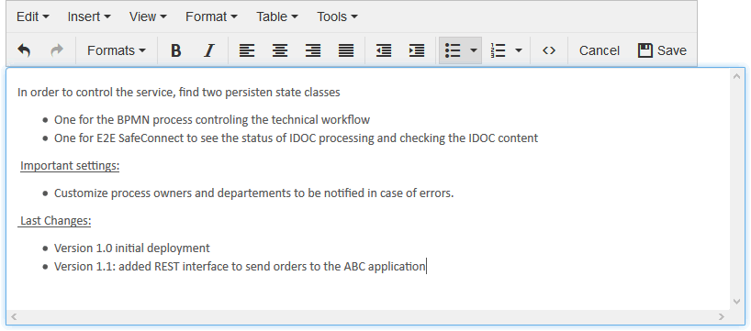Image resolution: width=751 pixels, height=331 pixels.
Task: Toggle Bold formatting
Action: tap(175, 50)
